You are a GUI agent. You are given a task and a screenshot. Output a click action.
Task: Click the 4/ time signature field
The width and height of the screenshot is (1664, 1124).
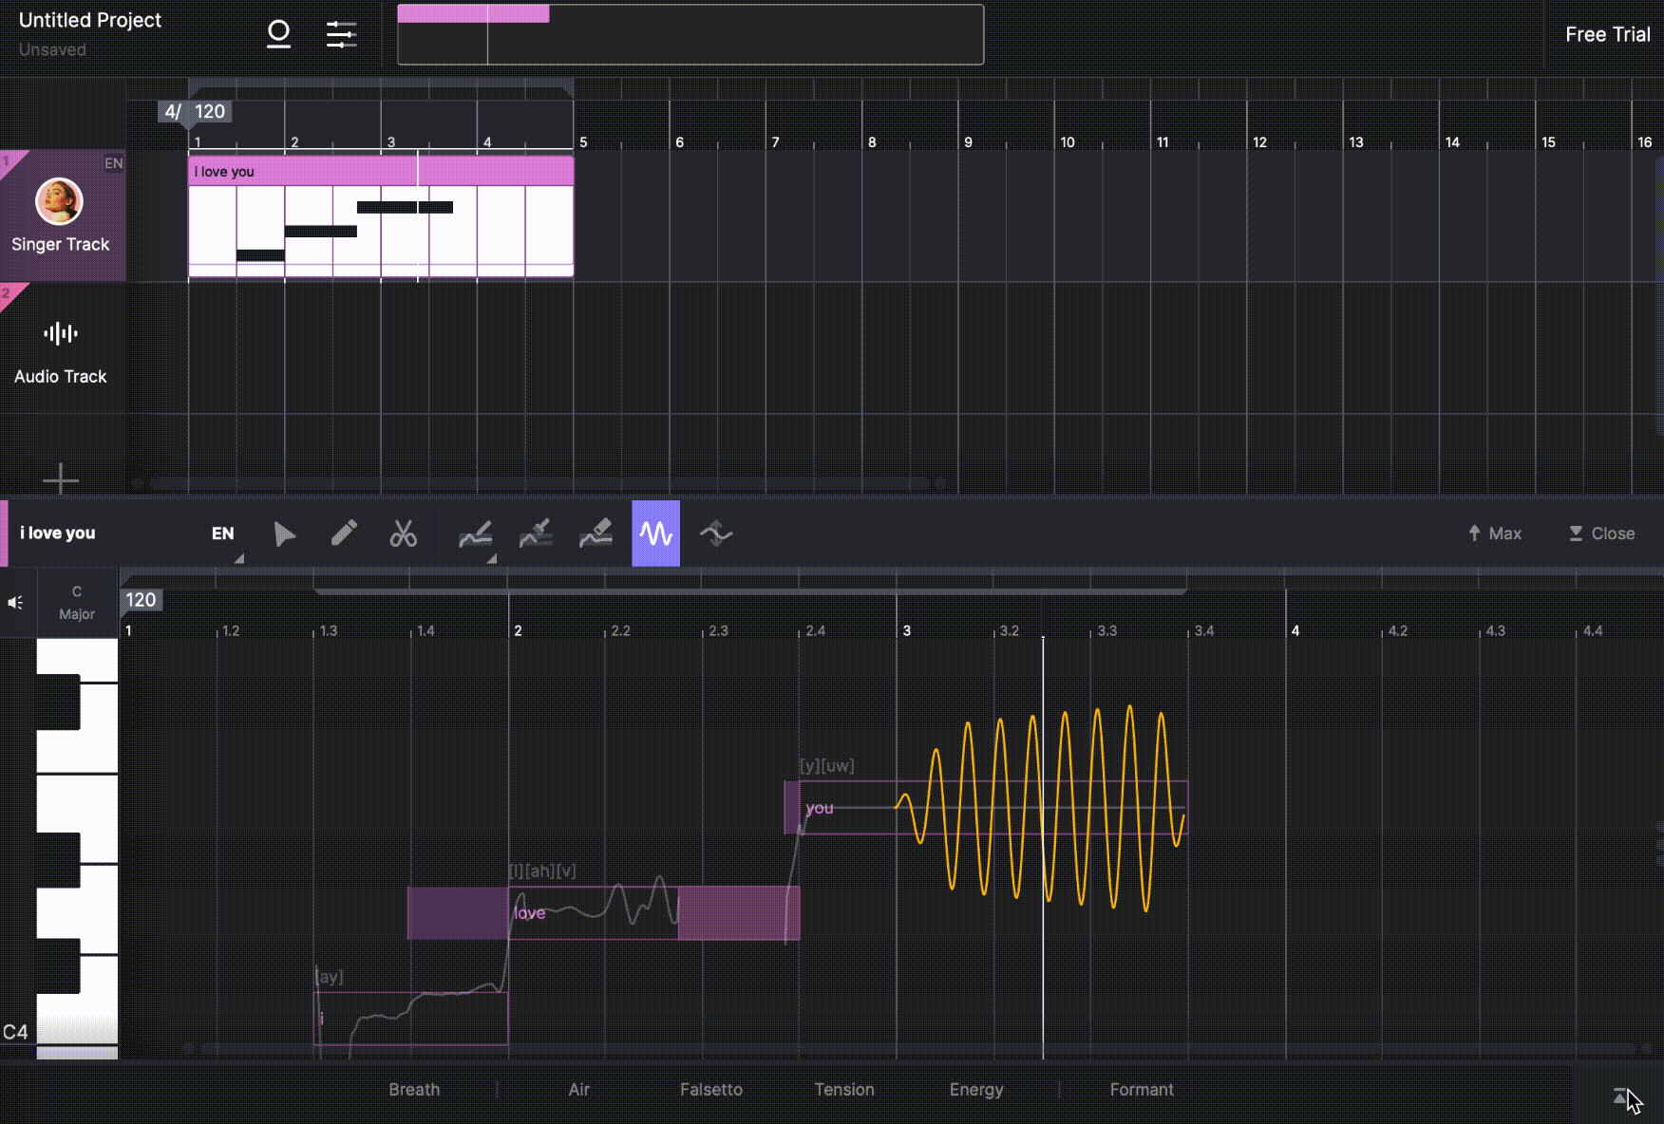pos(172,112)
